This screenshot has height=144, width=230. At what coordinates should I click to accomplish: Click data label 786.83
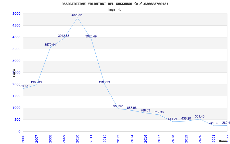click(x=145, y=110)
